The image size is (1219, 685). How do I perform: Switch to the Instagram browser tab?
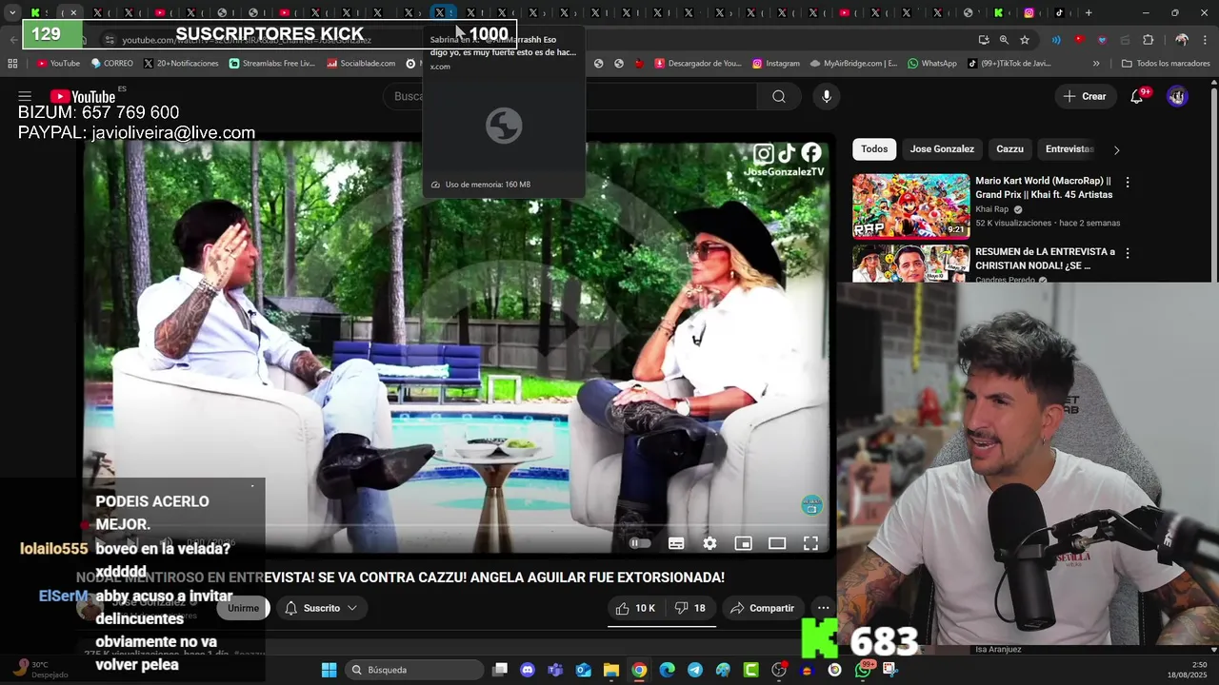[1029, 13]
